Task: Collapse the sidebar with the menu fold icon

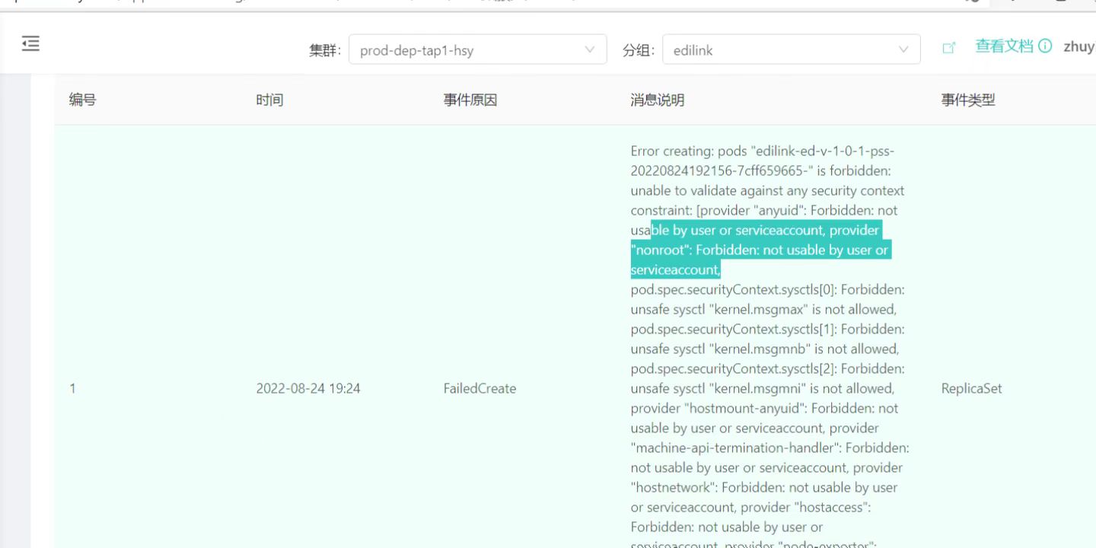Action: coord(30,44)
